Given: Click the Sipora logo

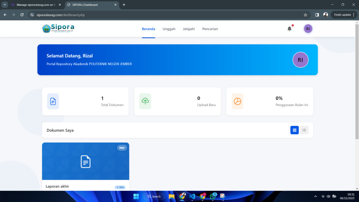Looking at the screenshot, I should point(58,29).
